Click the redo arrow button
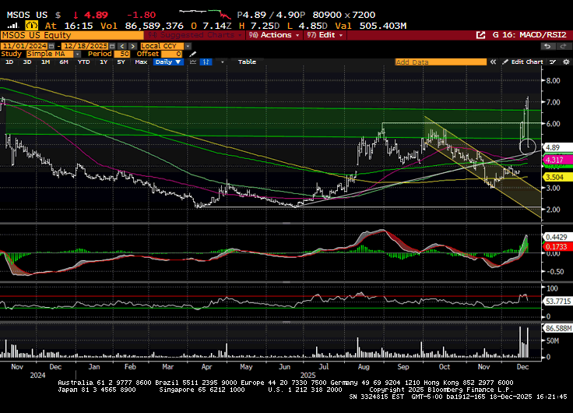Viewport: 573px width, 413px height. tap(562, 46)
